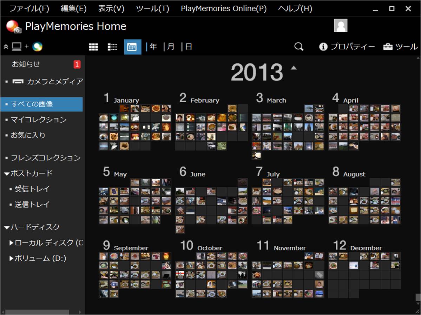Open the September month heading
The image size is (421, 315).
[x=126, y=246]
